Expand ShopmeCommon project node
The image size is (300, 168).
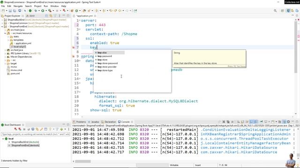(2, 23)
